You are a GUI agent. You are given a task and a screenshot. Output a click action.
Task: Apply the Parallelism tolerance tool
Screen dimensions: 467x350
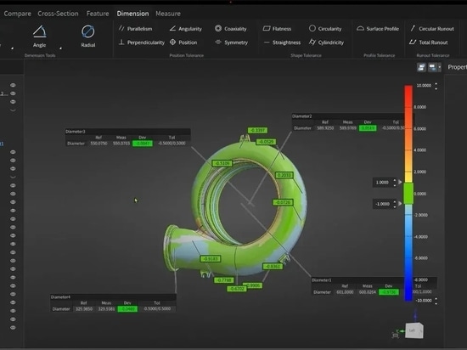pyautogui.click(x=135, y=29)
